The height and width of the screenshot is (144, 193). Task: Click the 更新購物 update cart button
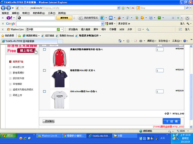(49, 121)
